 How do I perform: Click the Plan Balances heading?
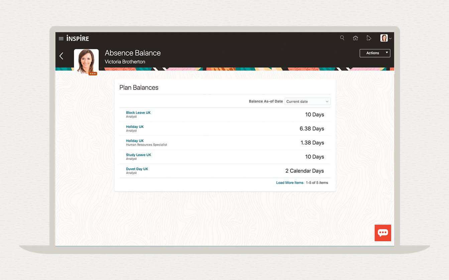(x=139, y=87)
